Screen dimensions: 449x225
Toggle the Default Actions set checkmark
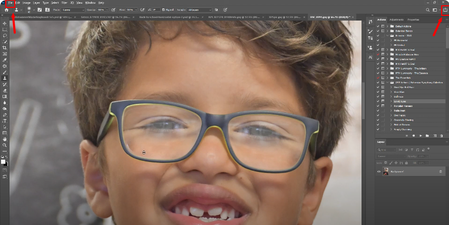pyautogui.click(x=378, y=26)
